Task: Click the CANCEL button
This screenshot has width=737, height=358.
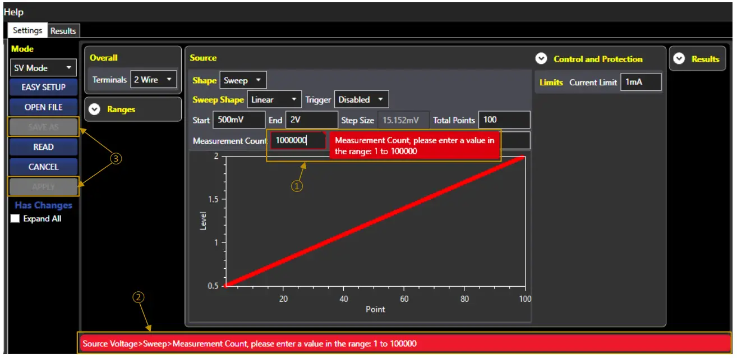Action: coord(44,167)
